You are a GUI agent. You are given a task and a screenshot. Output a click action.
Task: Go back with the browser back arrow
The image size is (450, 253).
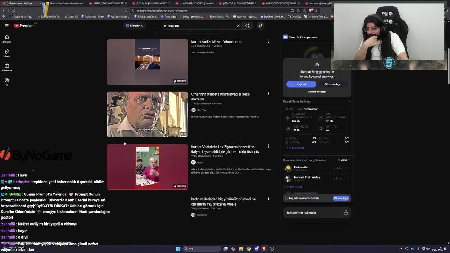tap(4, 11)
